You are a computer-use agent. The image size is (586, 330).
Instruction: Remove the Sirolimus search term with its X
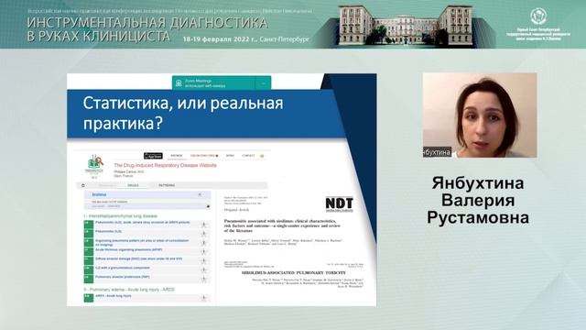pyautogui.click(x=200, y=194)
